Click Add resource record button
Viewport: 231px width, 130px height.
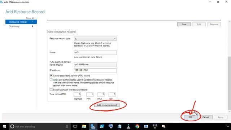(x=107, y=105)
